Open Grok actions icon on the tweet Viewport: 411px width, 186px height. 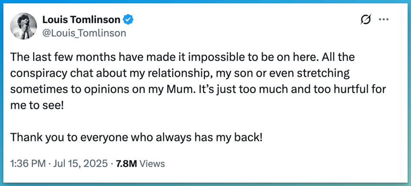(x=365, y=20)
